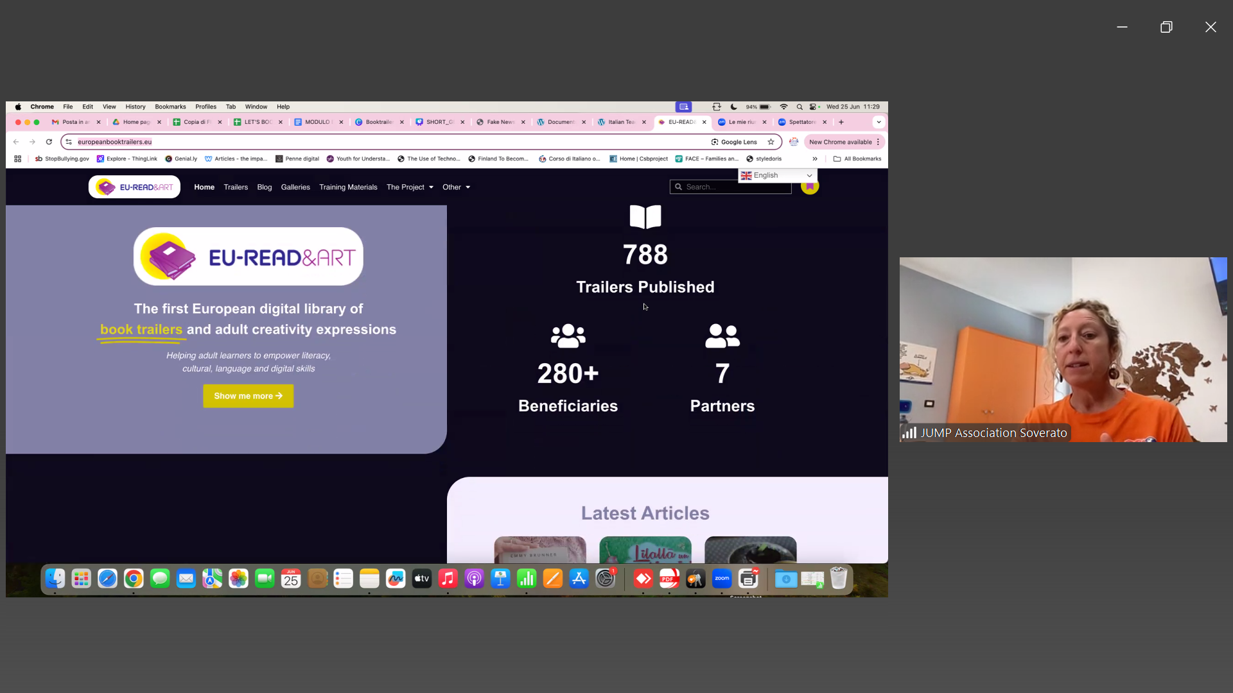1233x693 pixels.
Task: Click the Show me more button
Action: pyautogui.click(x=248, y=396)
